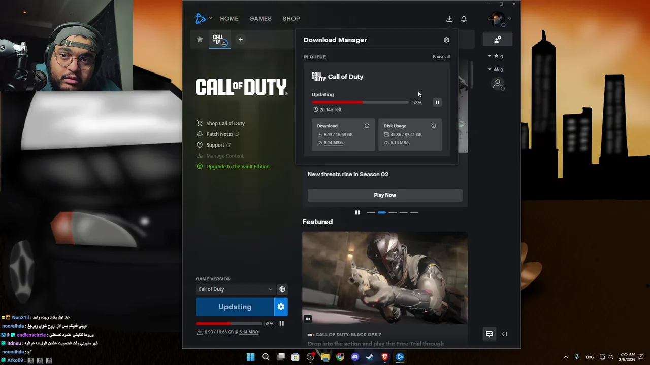Open network icon in system tray

pos(602,357)
